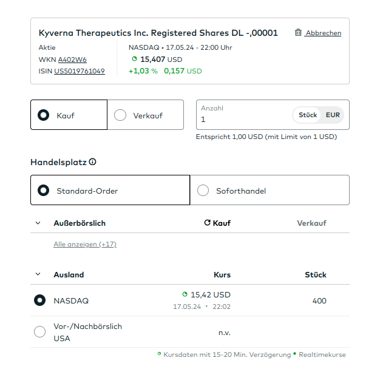Select the NASDAQ exchange radio button
This screenshot has height=366, width=380.
40,300
